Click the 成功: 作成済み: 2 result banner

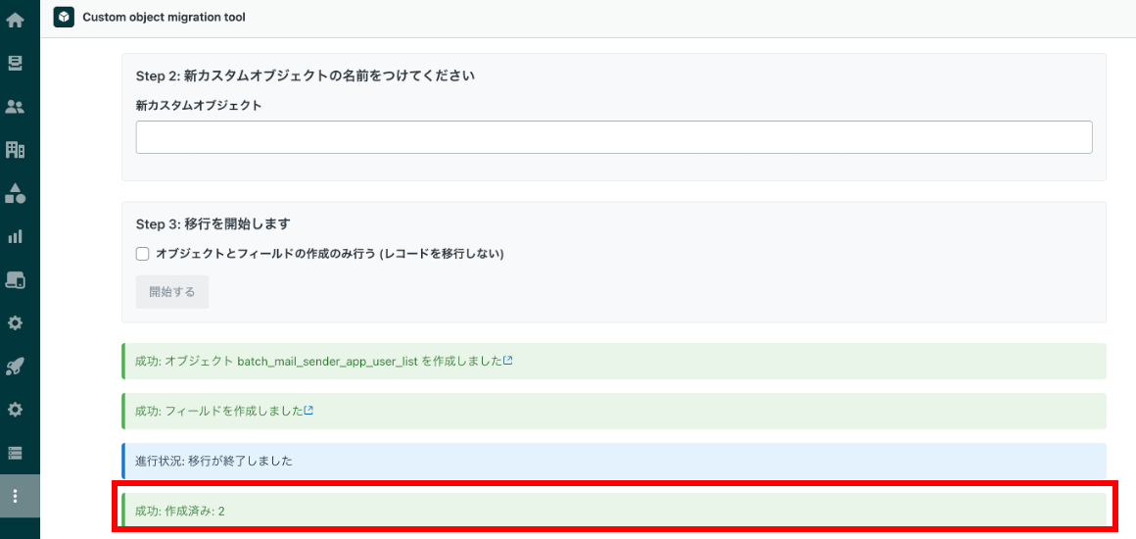pyautogui.click(x=614, y=511)
